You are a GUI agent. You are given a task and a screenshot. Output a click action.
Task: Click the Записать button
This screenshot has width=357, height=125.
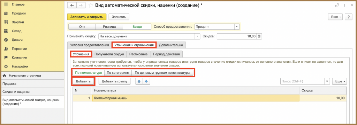point(119,17)
